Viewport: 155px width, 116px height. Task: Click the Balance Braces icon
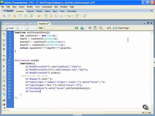(x=4, y=60)
